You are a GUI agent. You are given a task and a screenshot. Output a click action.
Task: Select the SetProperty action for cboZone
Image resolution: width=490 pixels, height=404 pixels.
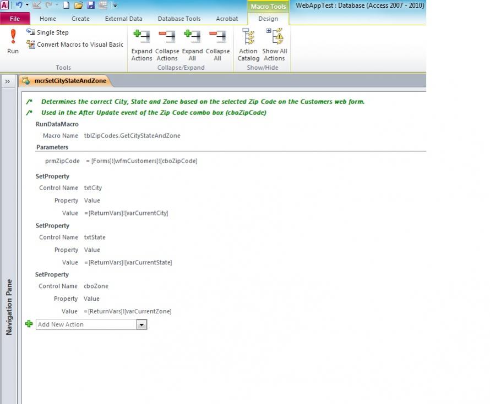coord(52,274)
